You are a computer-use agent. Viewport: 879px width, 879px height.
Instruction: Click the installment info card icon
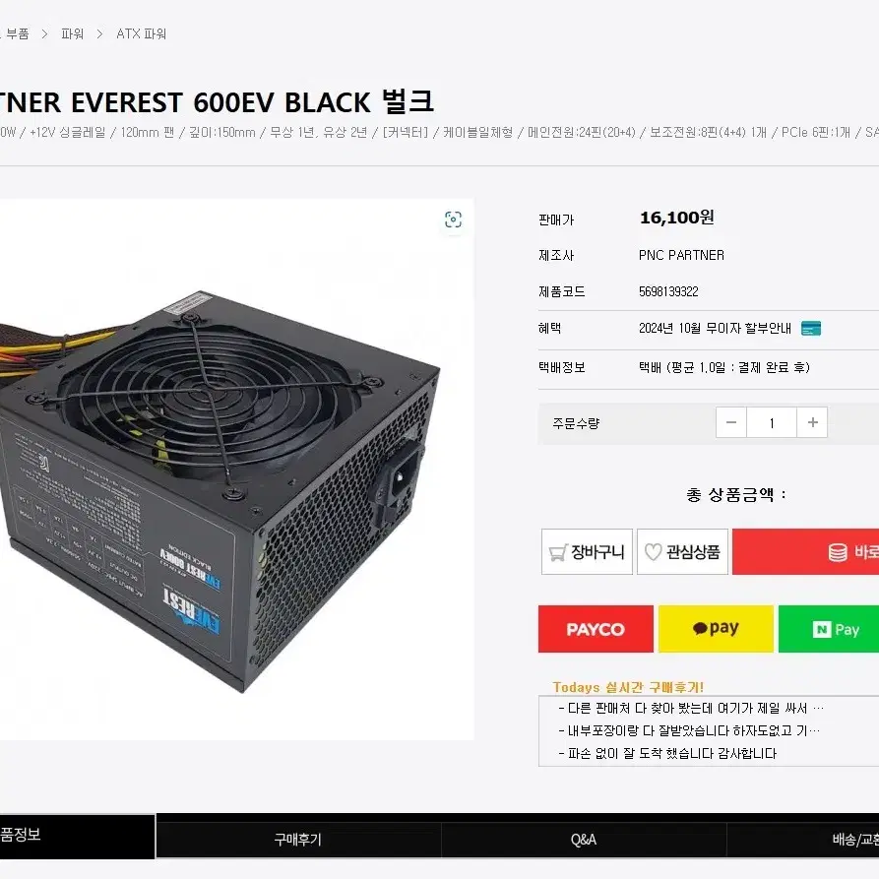[811, 329]
